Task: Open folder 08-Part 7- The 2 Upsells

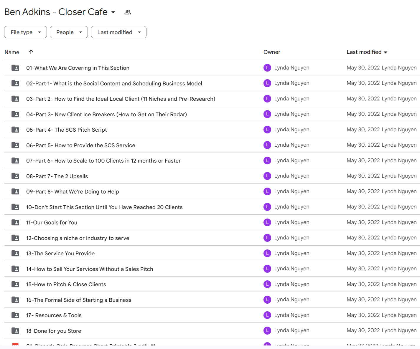Action: [x=57, y=176]
